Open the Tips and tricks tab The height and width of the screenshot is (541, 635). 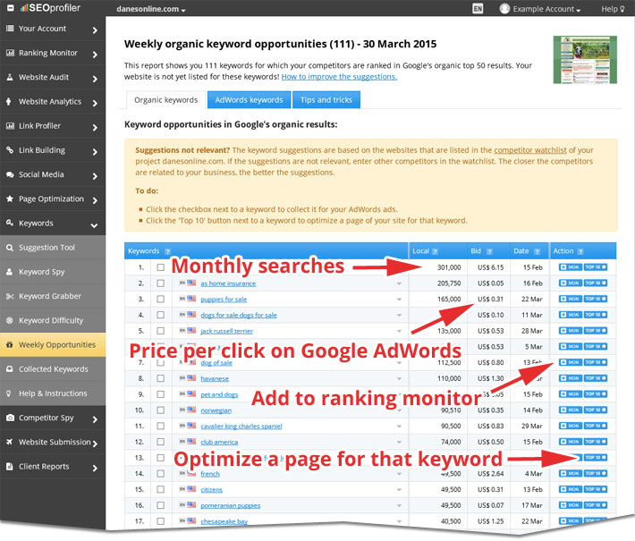[x=326, y=100]
